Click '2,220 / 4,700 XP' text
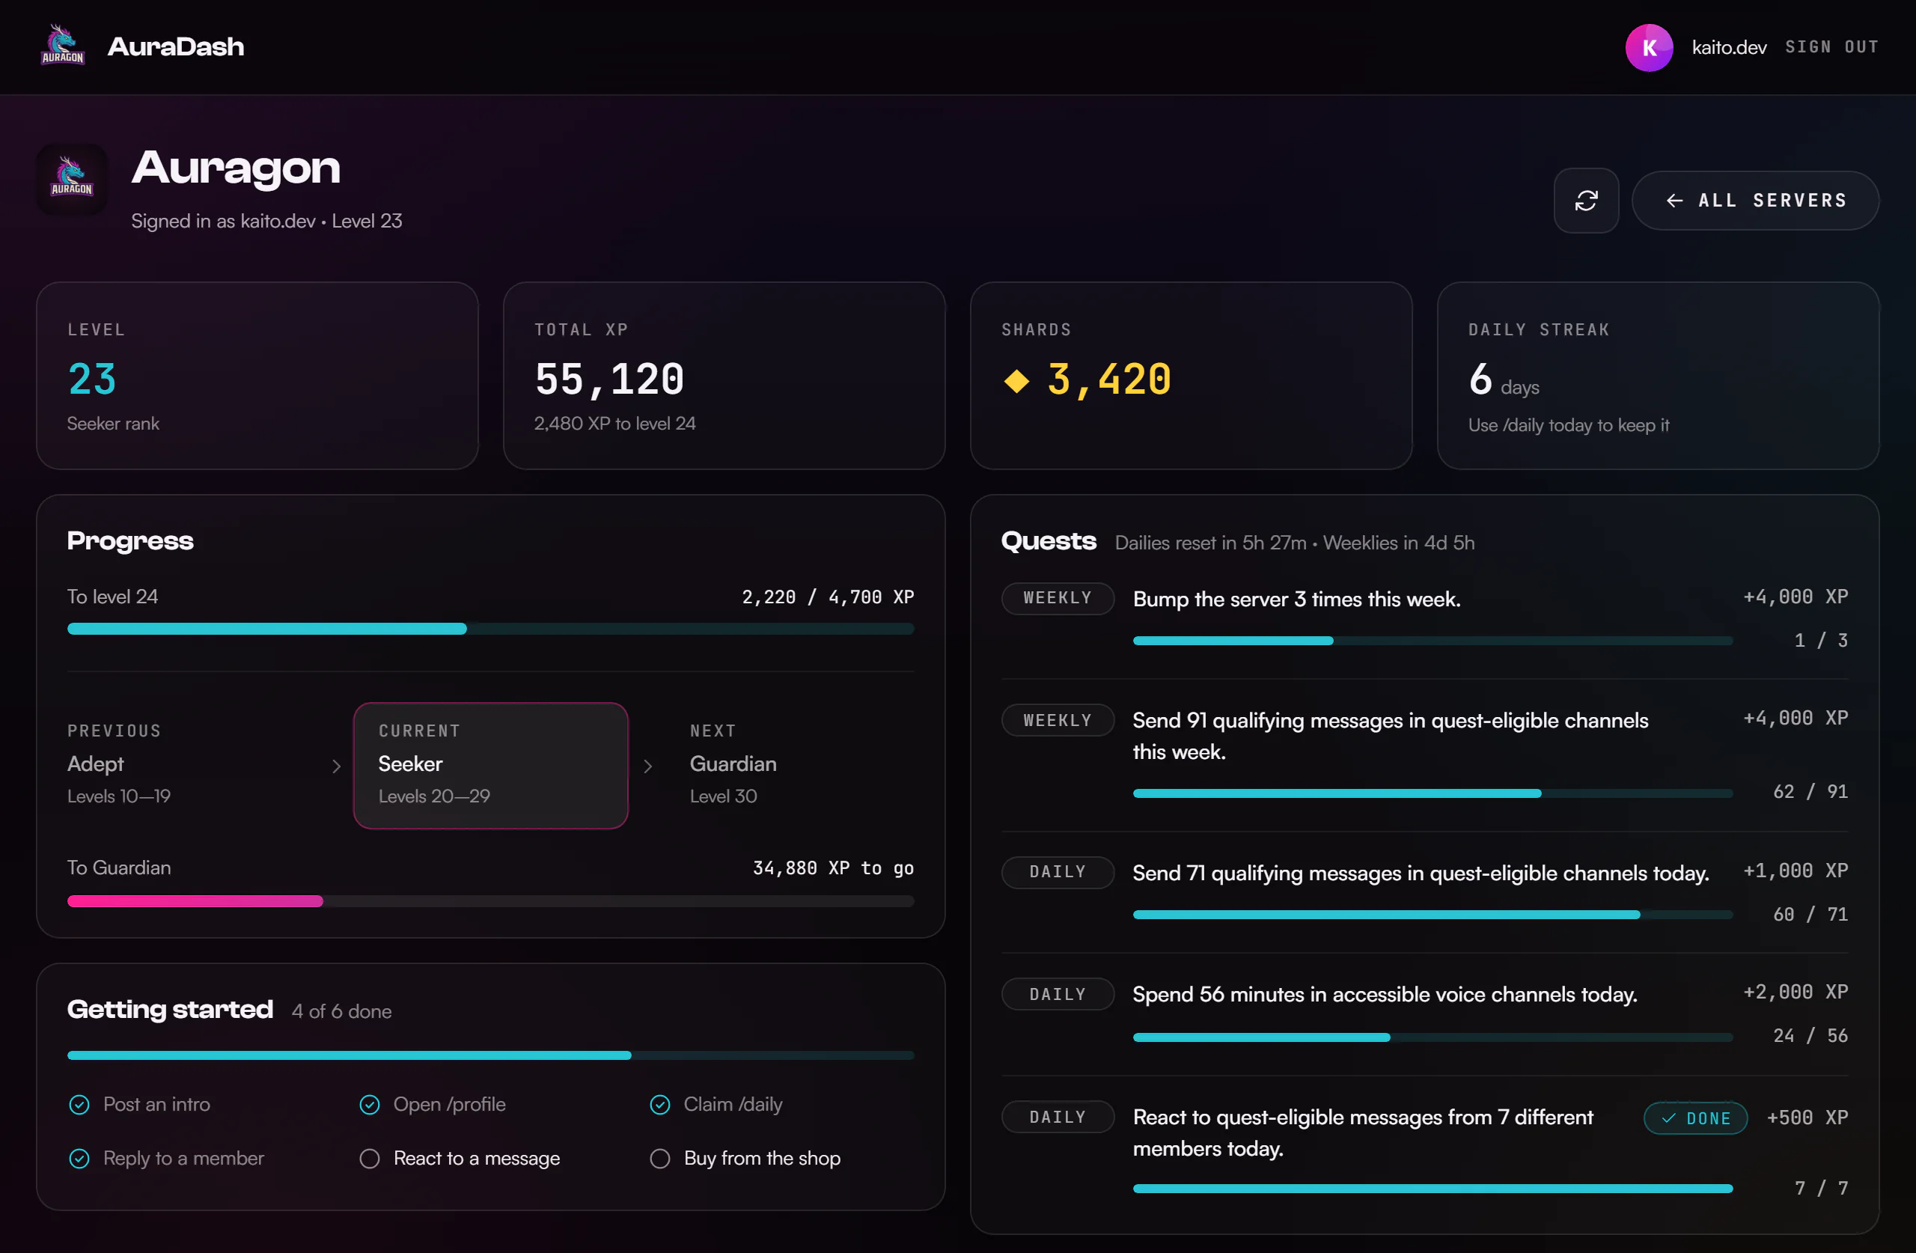The height and width of the screenshot is (1253, 1916). [828, 597]
